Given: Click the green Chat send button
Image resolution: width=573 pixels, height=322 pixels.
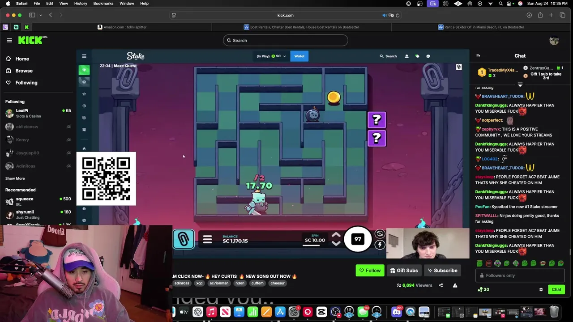Looking at the screenshot, I should (x=556, y=290).
